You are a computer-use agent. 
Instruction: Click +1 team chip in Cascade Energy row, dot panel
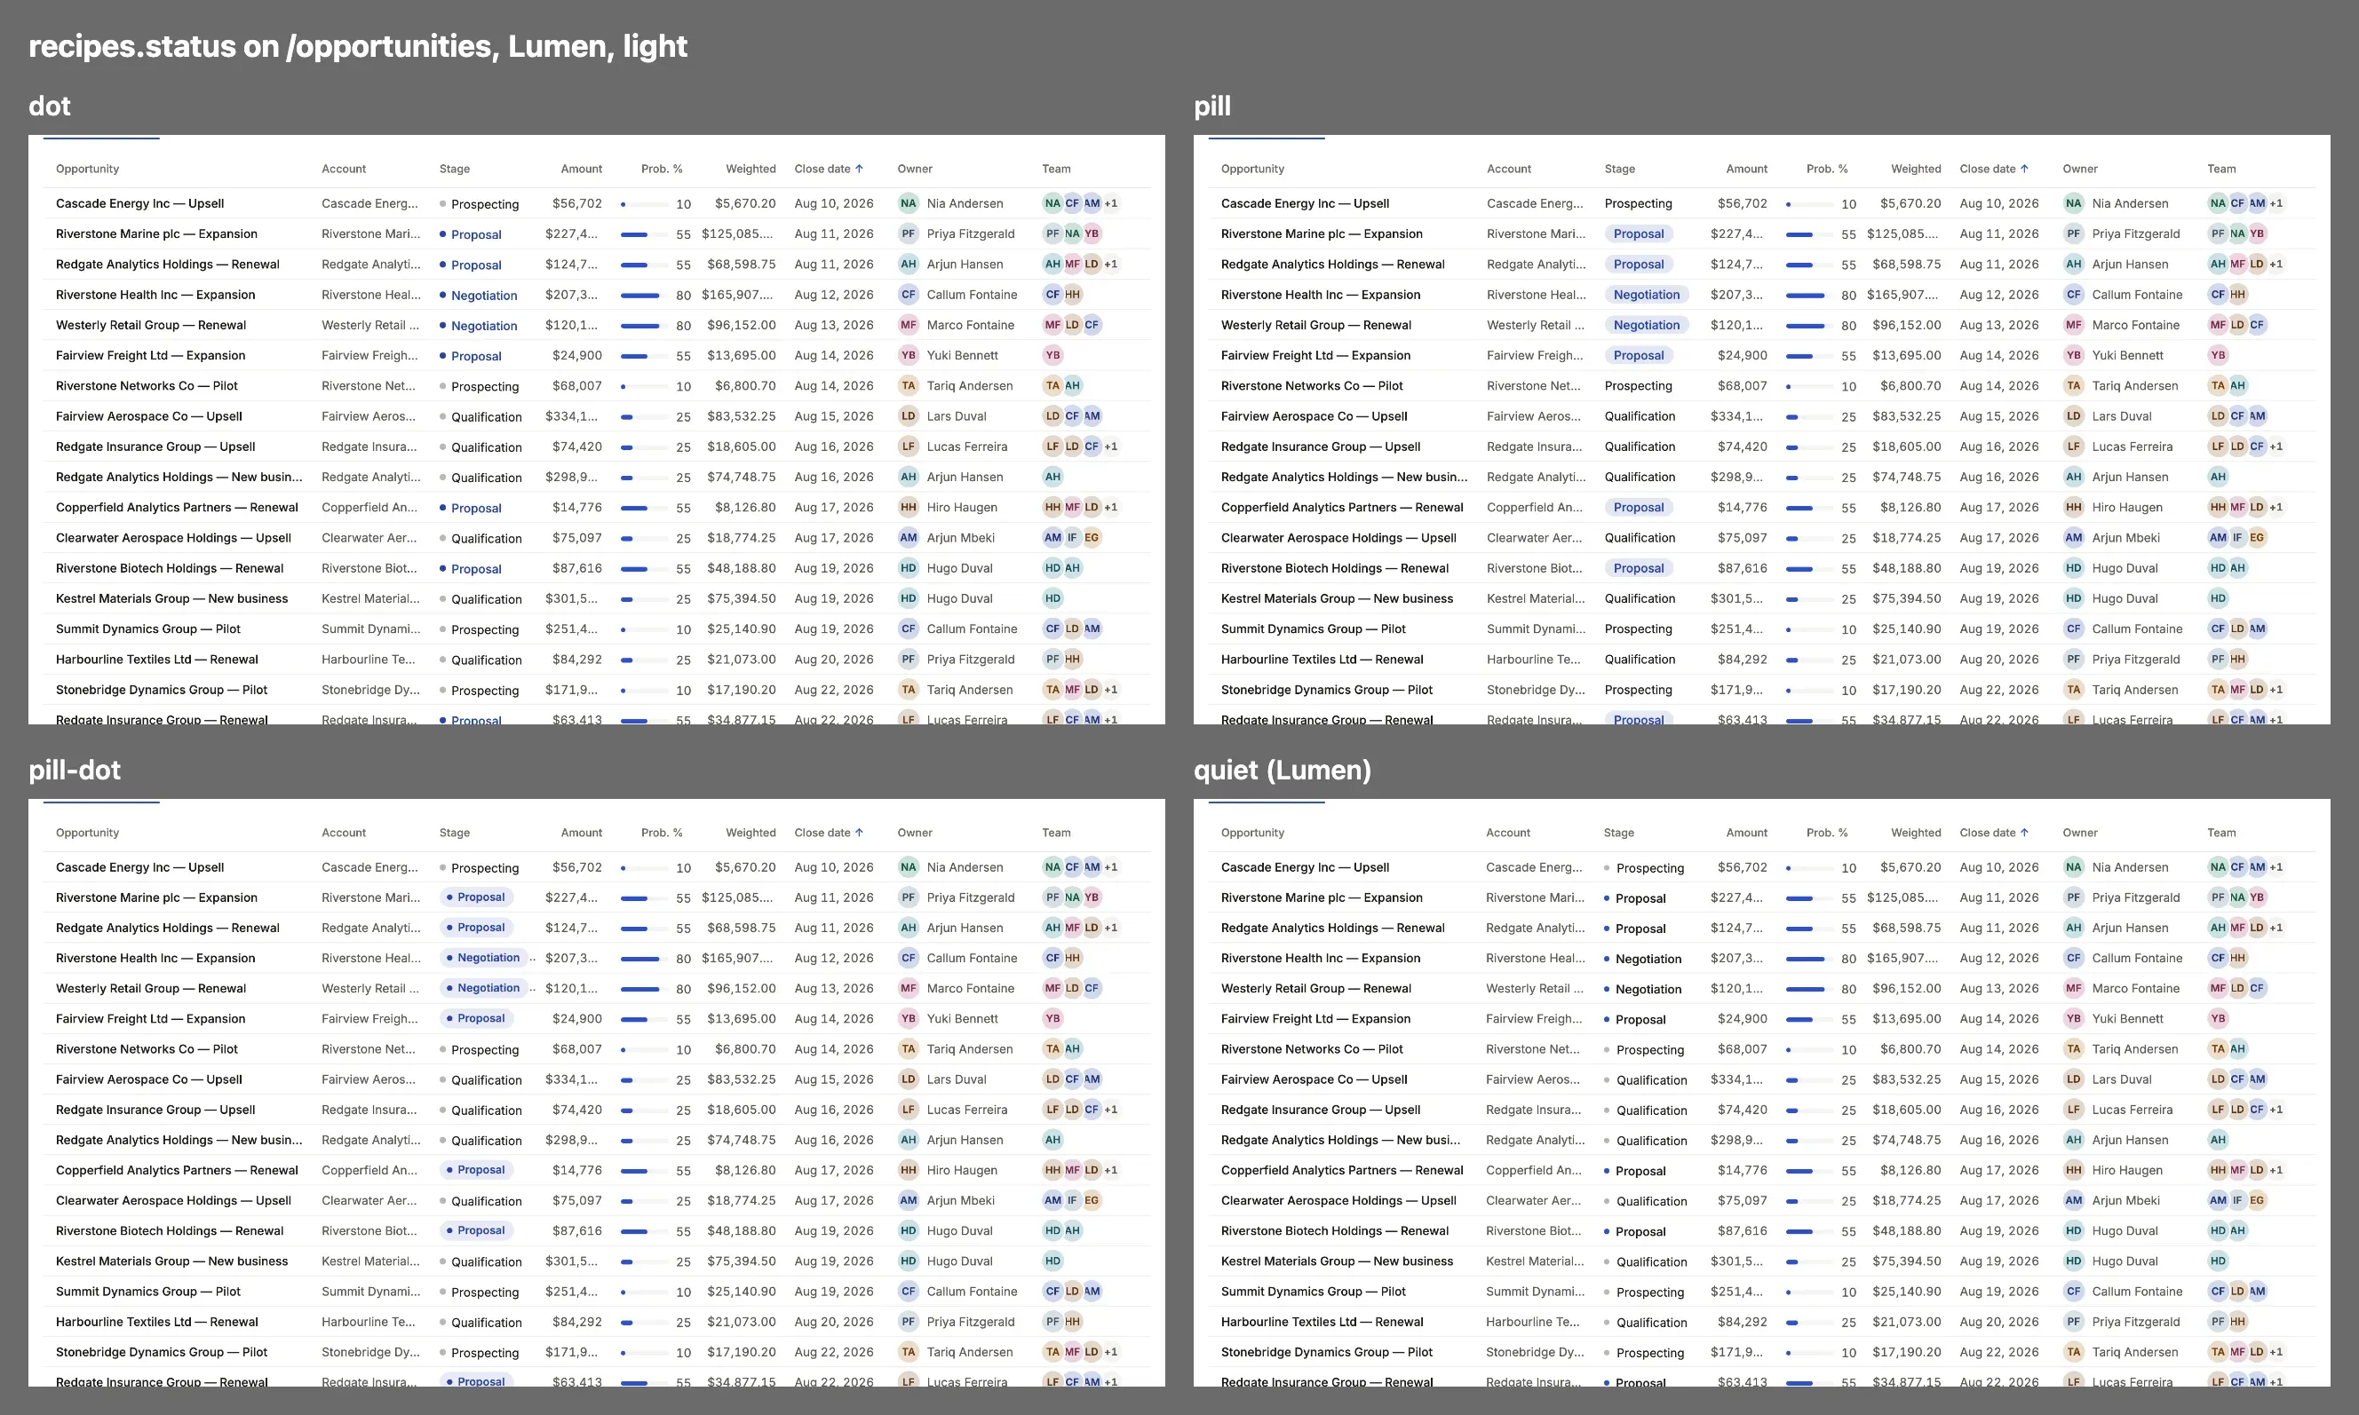[x=1111, y=203]
